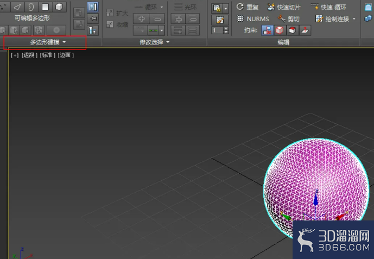Click the Tweak UVs paintbrush icon
The height and width of the screenshot is (259, 374).
(220, 20)
